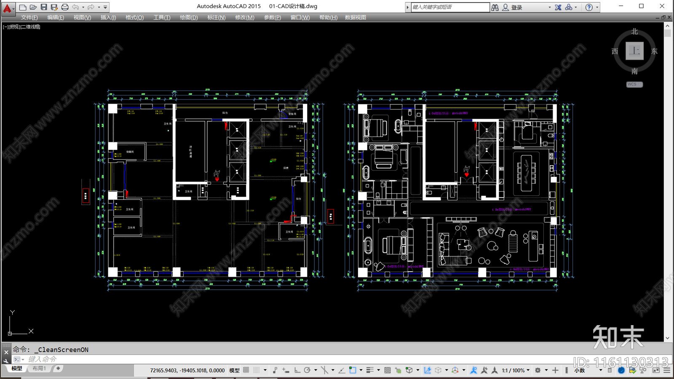The height and width of the screenshot is (379, 674).
Task: Click the Open file folder icon
Action: [33, 7]
